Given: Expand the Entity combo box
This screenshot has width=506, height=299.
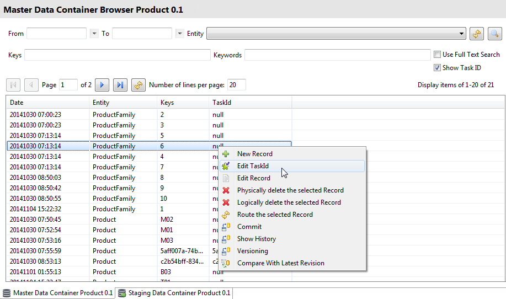Looking at the screenshot, I should tap(462, 34).
